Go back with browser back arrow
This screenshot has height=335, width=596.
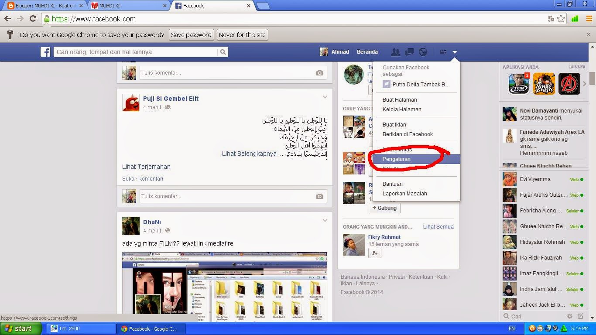[x=7, y=19]
